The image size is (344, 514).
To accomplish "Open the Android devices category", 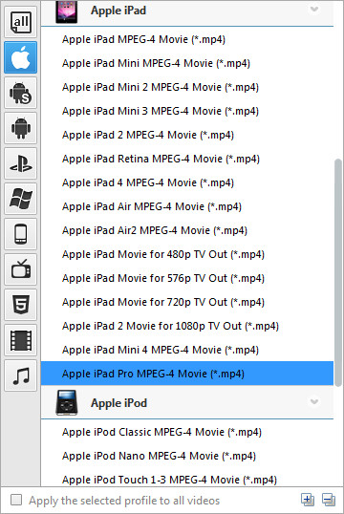I will (21, 128).
